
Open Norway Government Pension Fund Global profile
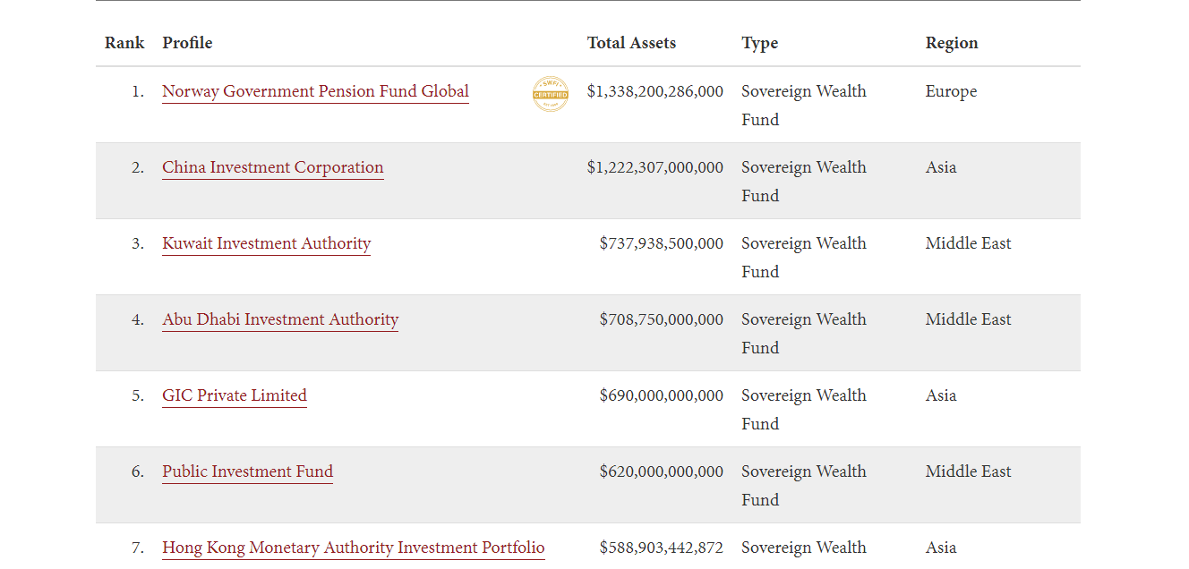pos(315,91)
